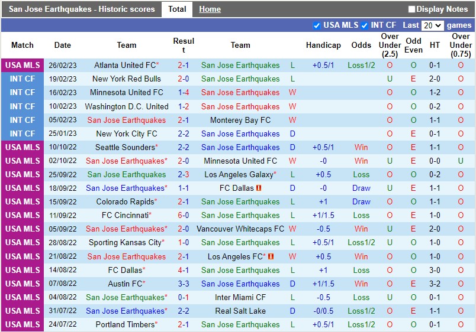Open New York Red Bulls team link
The height and width of the screenshot is (332, 476).
[127, 79]
